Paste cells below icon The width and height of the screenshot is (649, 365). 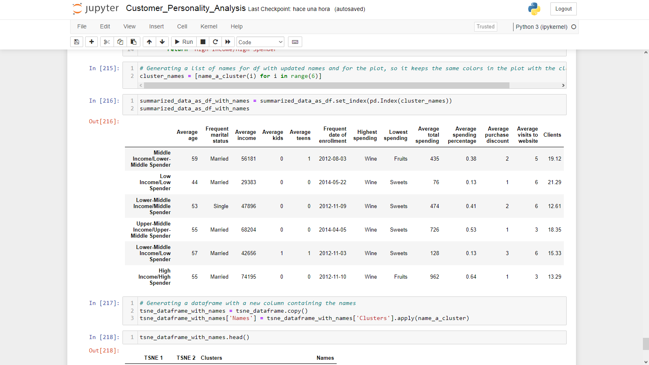[133, 42]
